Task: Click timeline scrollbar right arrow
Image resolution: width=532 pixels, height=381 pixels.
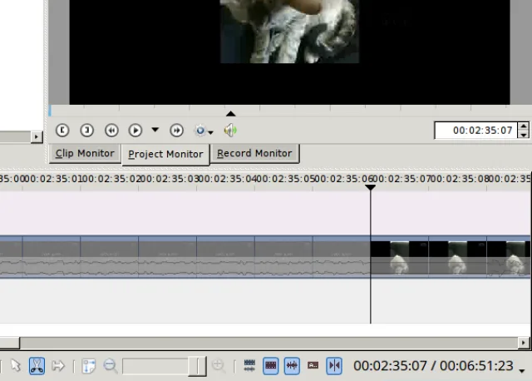Action: pyautogui.click(x=523, y=343)
